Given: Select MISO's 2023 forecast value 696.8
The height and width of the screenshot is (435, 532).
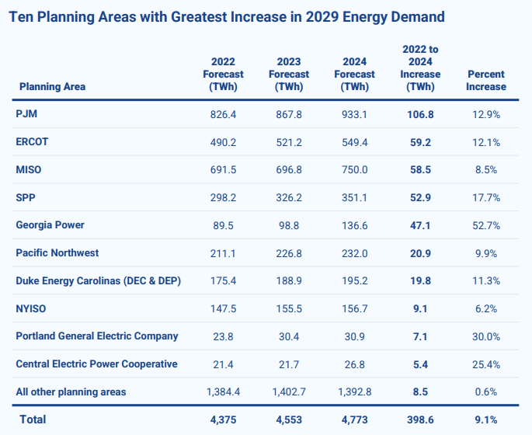Looking at the screenshot, I should tap(289, 169).
